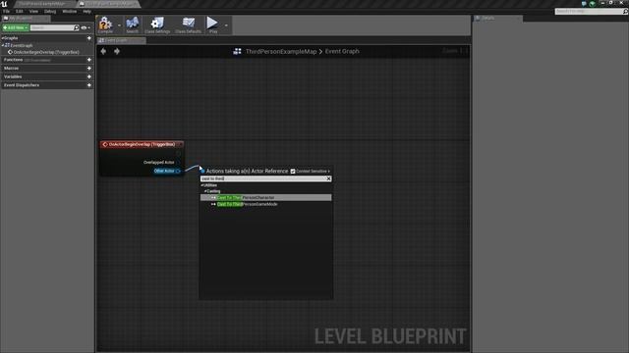Click the green Add New button
The image size is (629, 353).
(x=16, y=27)
